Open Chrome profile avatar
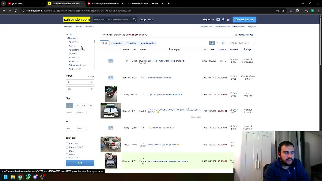This screenshot has width=322, height=181. (x=312, y=11)
